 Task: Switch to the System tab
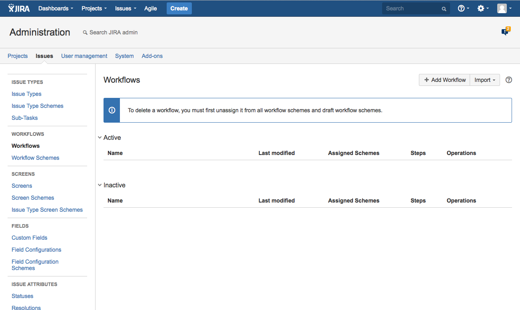click(124, 56)
